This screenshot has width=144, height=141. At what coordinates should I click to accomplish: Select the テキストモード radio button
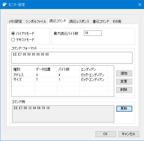click(x=13, y=39)
